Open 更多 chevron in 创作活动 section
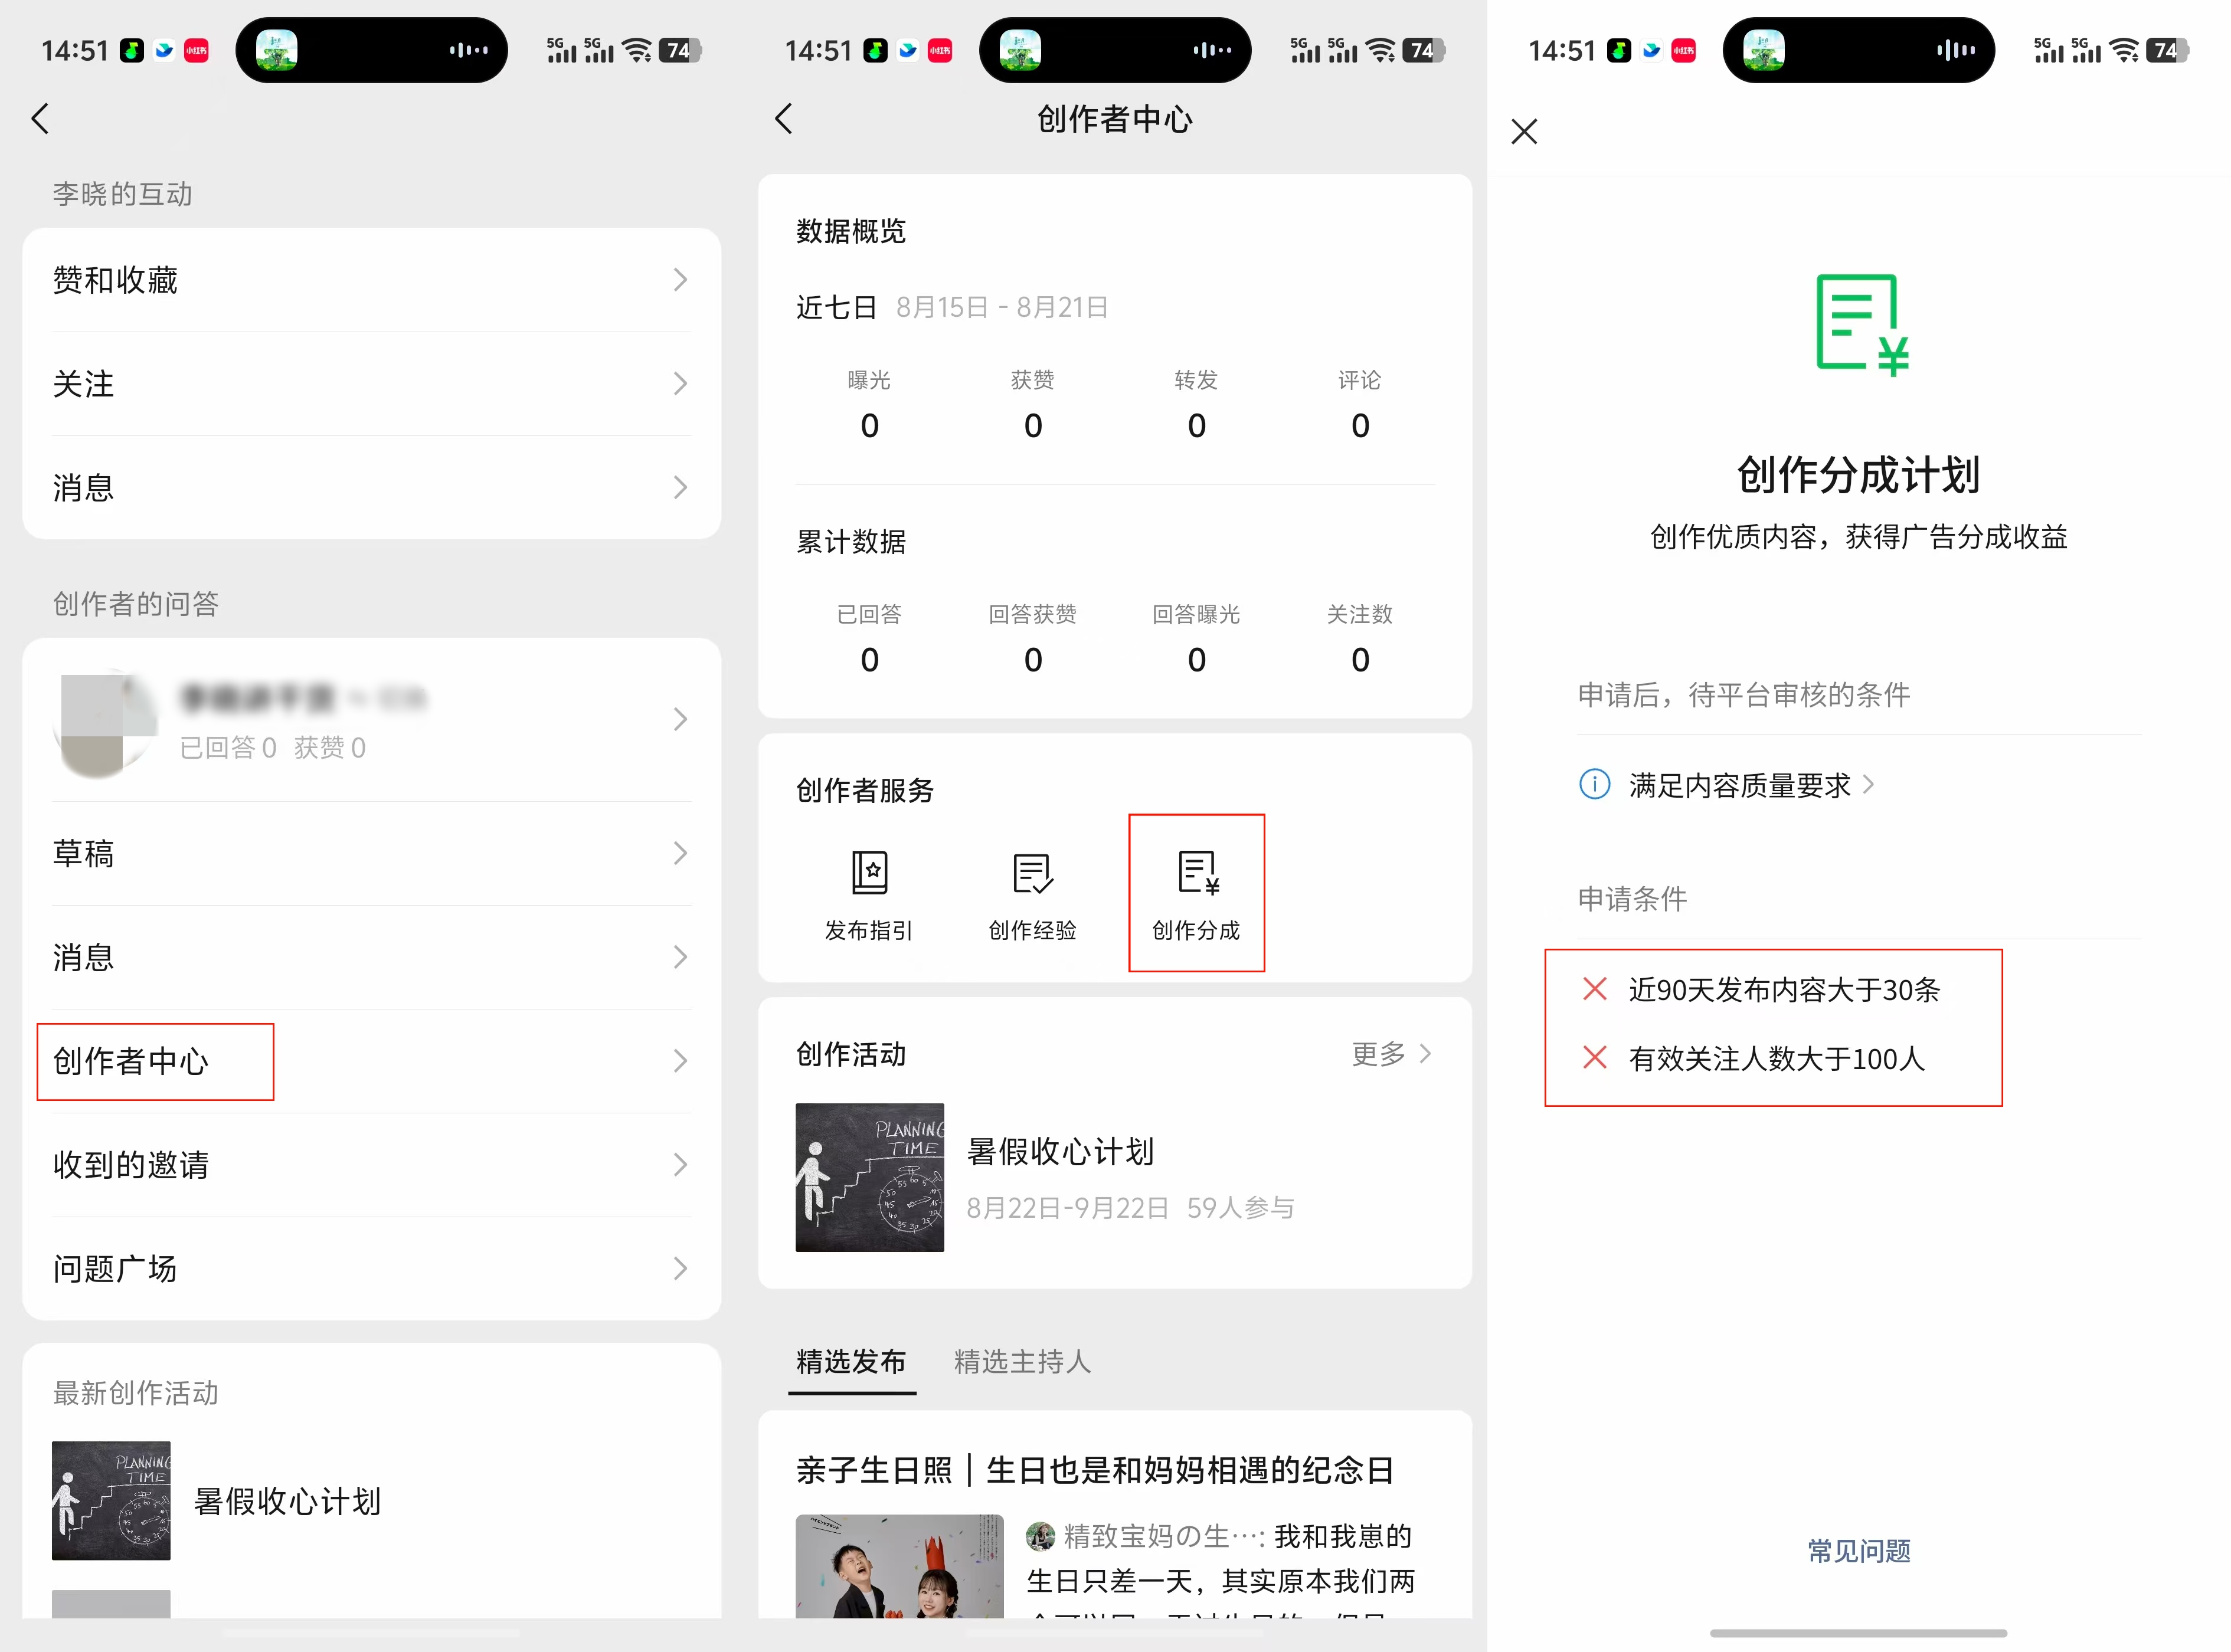 coord(1425,1054)
